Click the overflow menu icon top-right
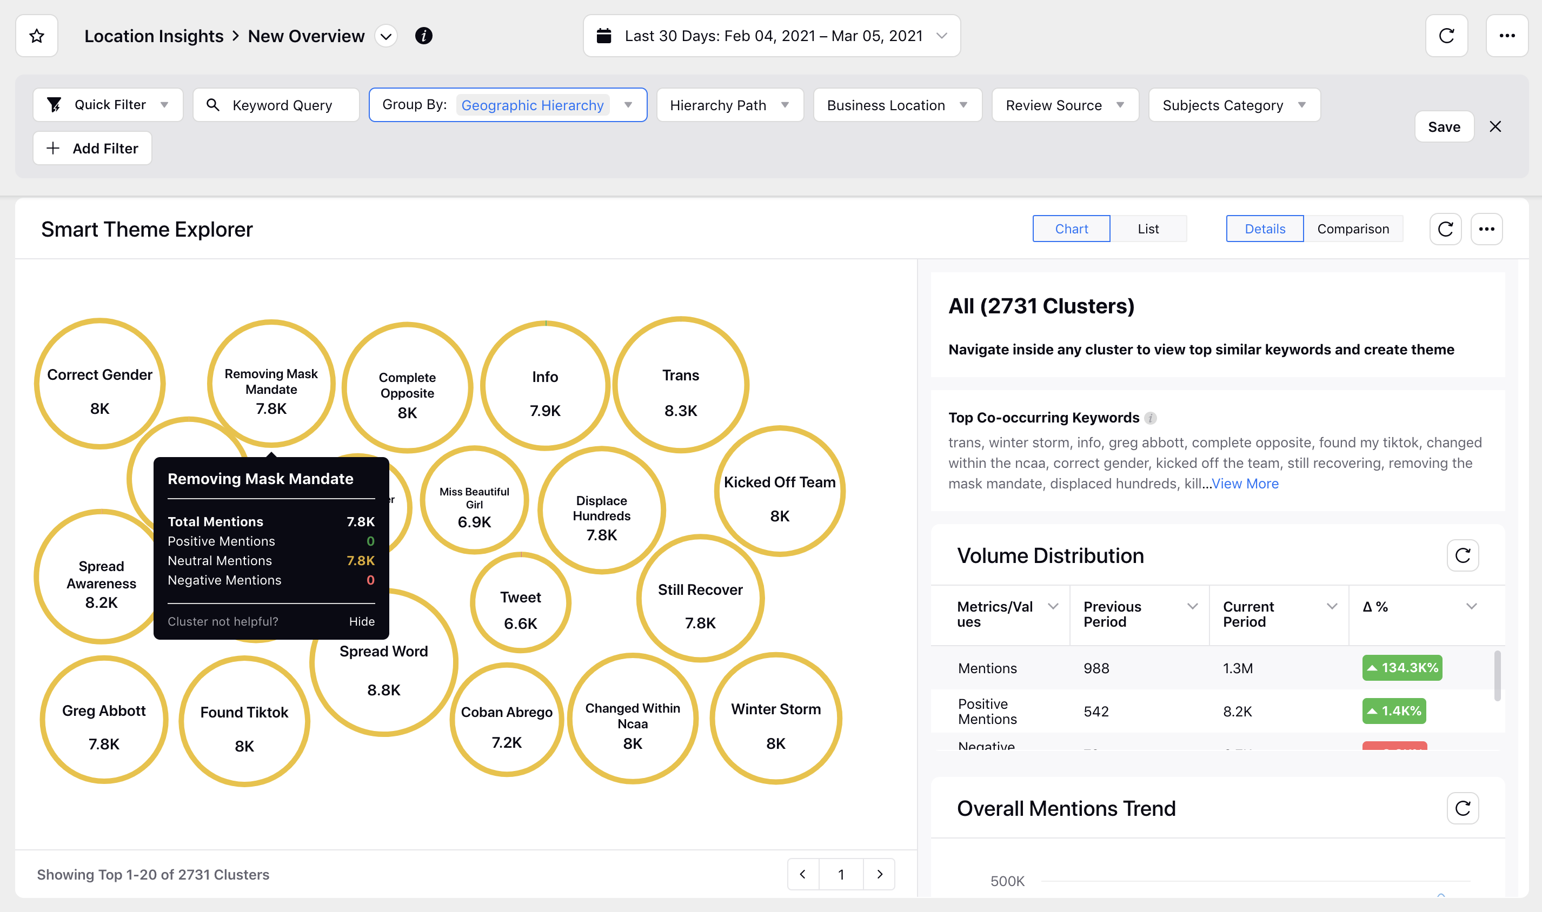Viewport: 1542px width, 912px height. (1507, 35)
